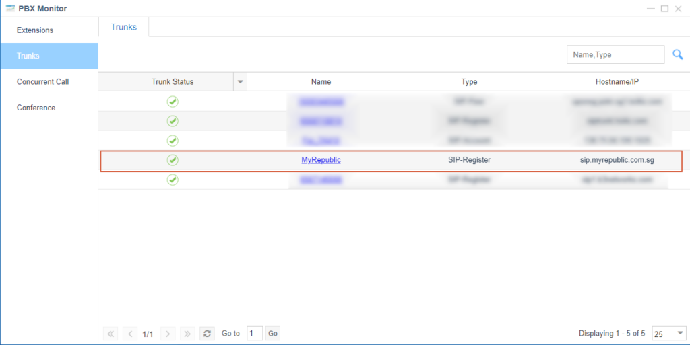Open Extensions in the left sidebar

point(35,30)
